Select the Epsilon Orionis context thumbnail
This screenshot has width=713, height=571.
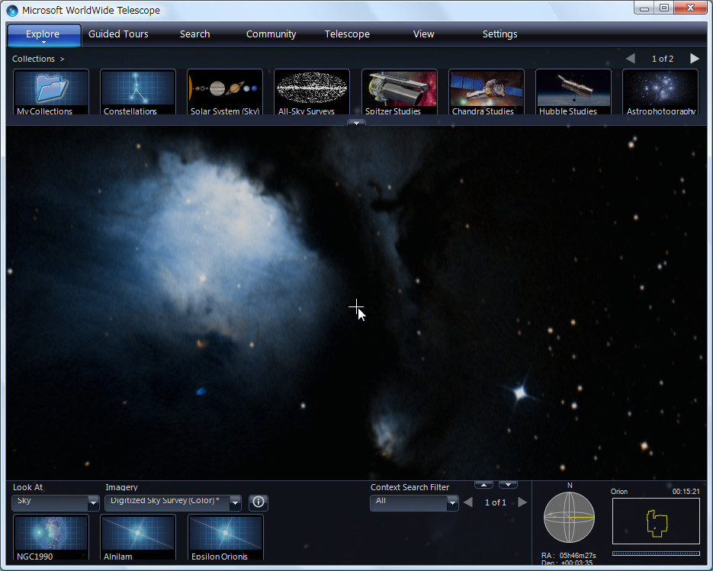point(225,537)
